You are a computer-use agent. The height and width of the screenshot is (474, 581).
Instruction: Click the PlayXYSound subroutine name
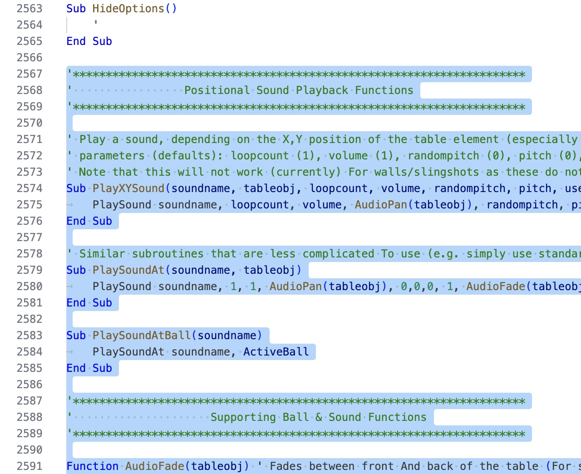(128, 188)
